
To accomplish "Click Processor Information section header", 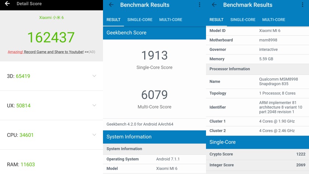I will click(257, 69).
